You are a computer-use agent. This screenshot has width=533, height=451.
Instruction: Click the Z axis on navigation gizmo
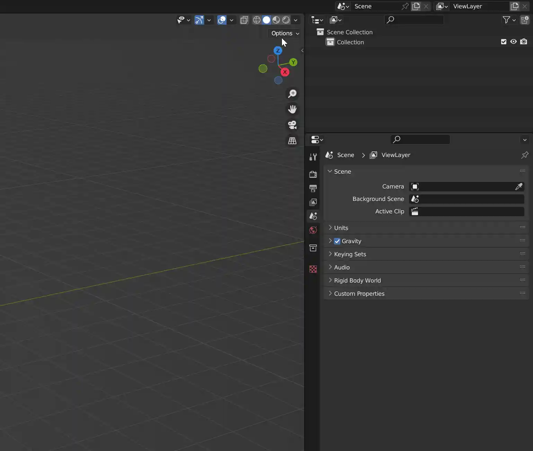tap(278, 50)
